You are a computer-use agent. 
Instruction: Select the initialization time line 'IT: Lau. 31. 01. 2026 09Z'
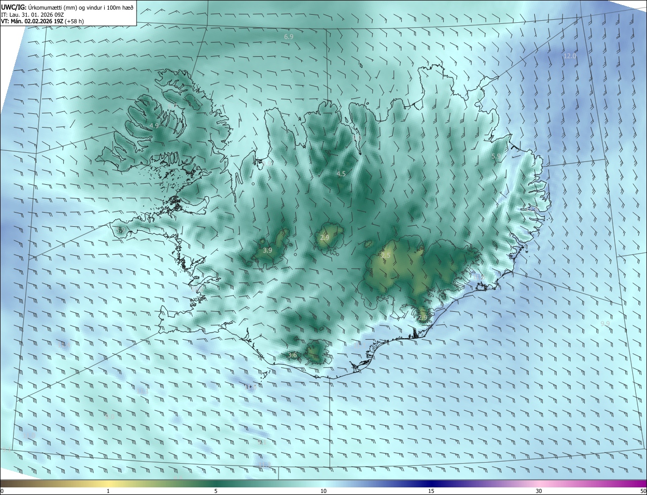(32, 15)
